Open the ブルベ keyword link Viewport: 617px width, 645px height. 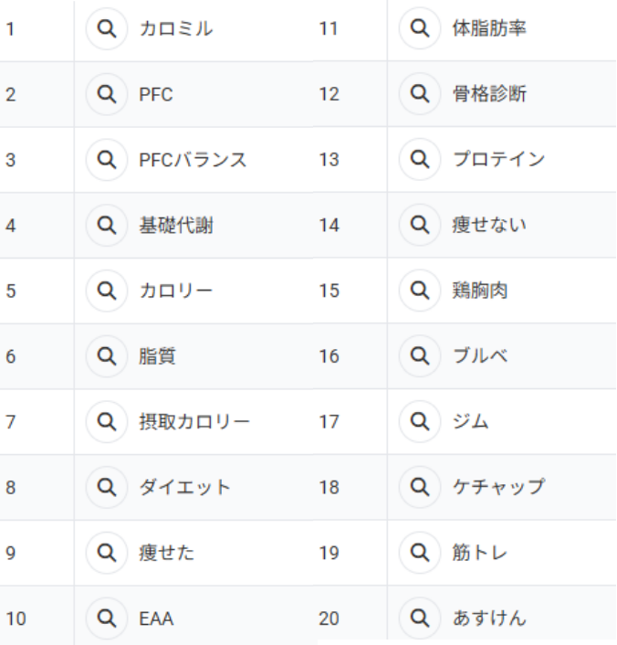click(480, 356)
